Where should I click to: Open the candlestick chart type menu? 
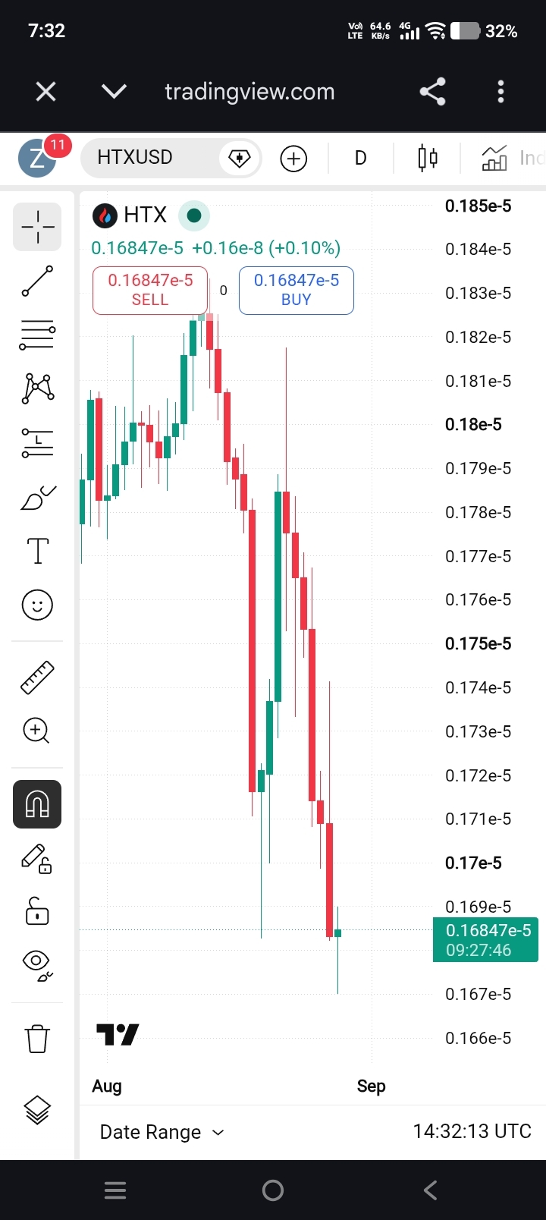pyautogui.click(x=428, y=158)
